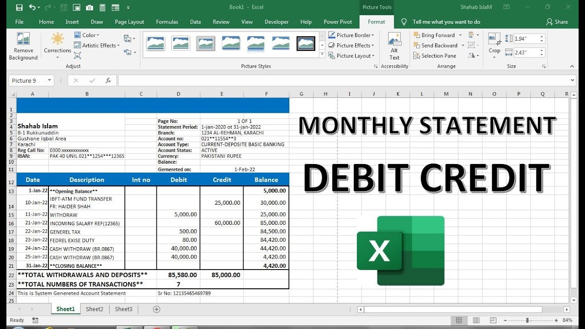Click cell with 85,580.00 total debit
This screenshot has height=329, width=585.
(178, 275)
